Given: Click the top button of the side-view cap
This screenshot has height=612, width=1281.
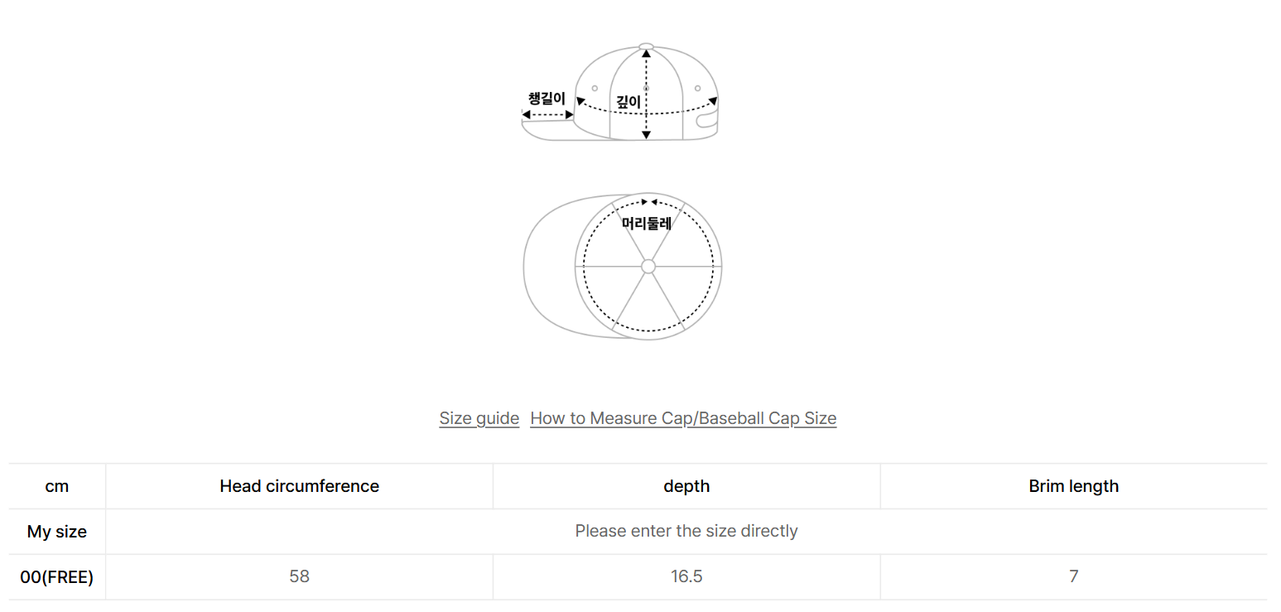Looking at the screenshot, I should point(647,46).
